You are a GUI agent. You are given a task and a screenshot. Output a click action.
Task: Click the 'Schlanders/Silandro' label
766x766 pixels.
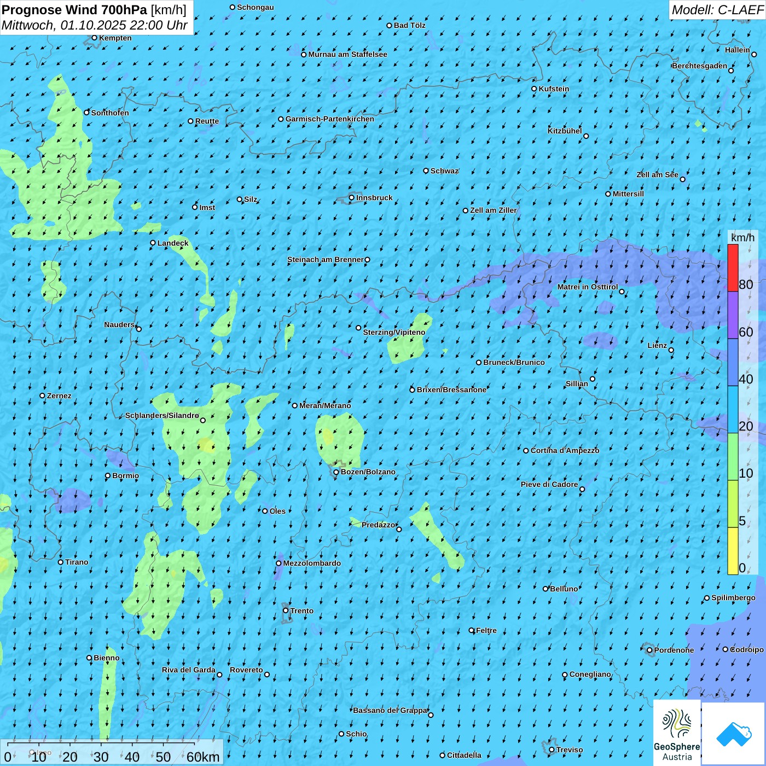coord(162,415)
